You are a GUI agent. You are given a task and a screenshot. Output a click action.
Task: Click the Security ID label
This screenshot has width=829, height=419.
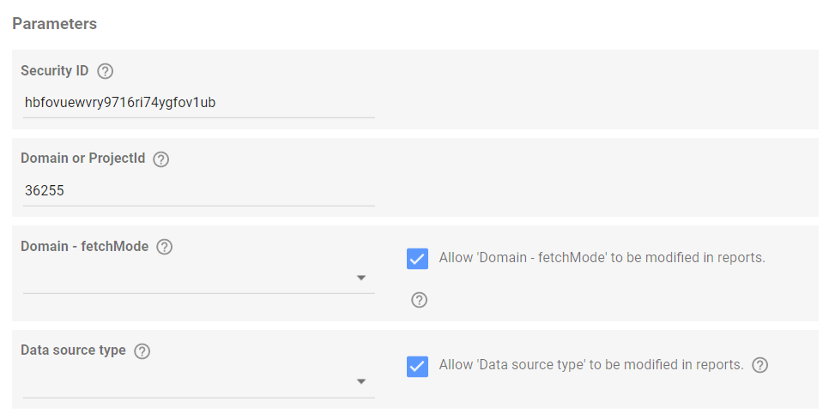54,71
